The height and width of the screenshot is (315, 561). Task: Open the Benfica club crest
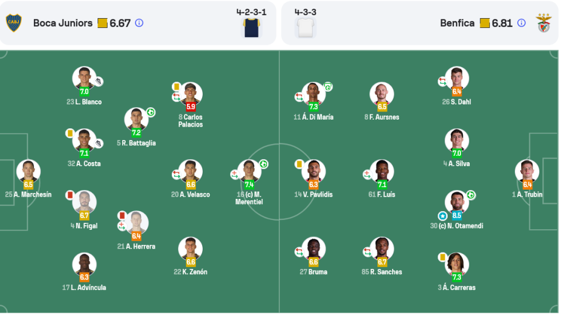pos(544,23)
